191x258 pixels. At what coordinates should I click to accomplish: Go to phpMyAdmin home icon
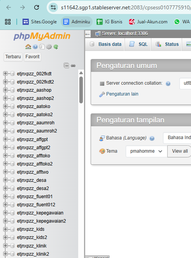28,47
